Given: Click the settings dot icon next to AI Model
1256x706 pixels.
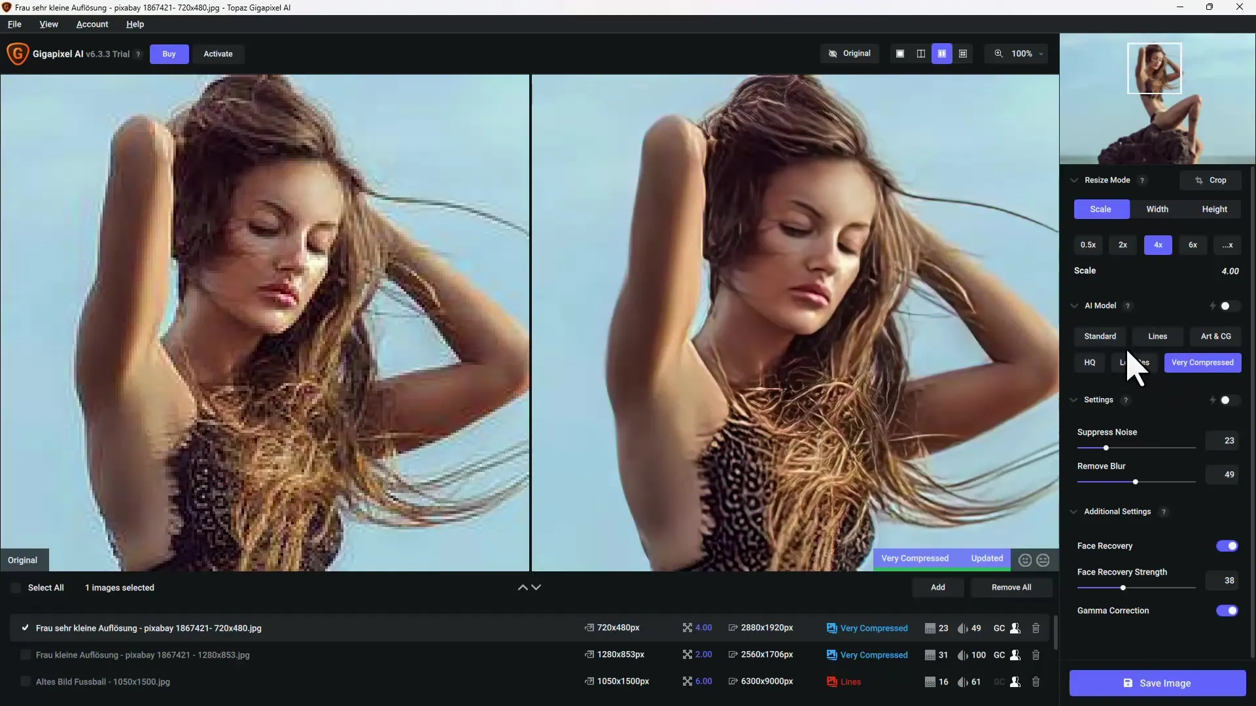Looking at the screenshot, I should tap(1225, 305).
